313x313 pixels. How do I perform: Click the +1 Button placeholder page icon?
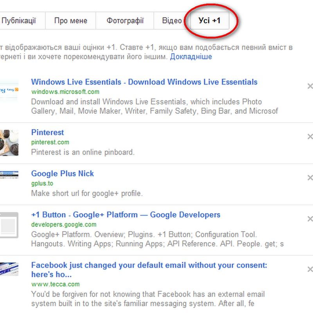click(x=9, y=225)
